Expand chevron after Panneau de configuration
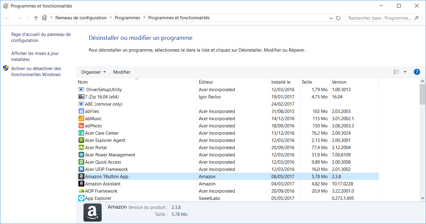 click(111, 18)
